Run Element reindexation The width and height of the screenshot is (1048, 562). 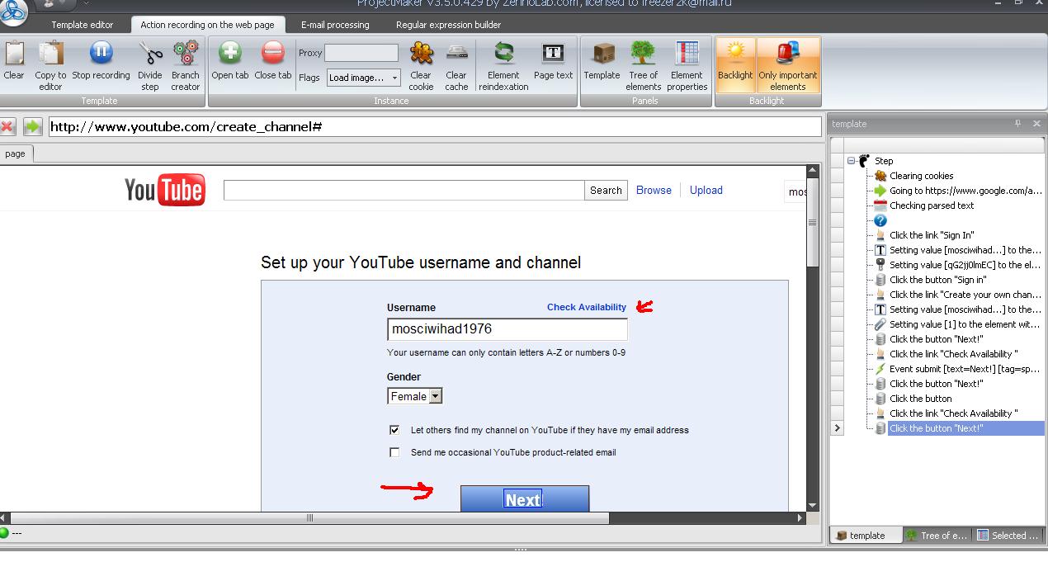pos(503,54)
